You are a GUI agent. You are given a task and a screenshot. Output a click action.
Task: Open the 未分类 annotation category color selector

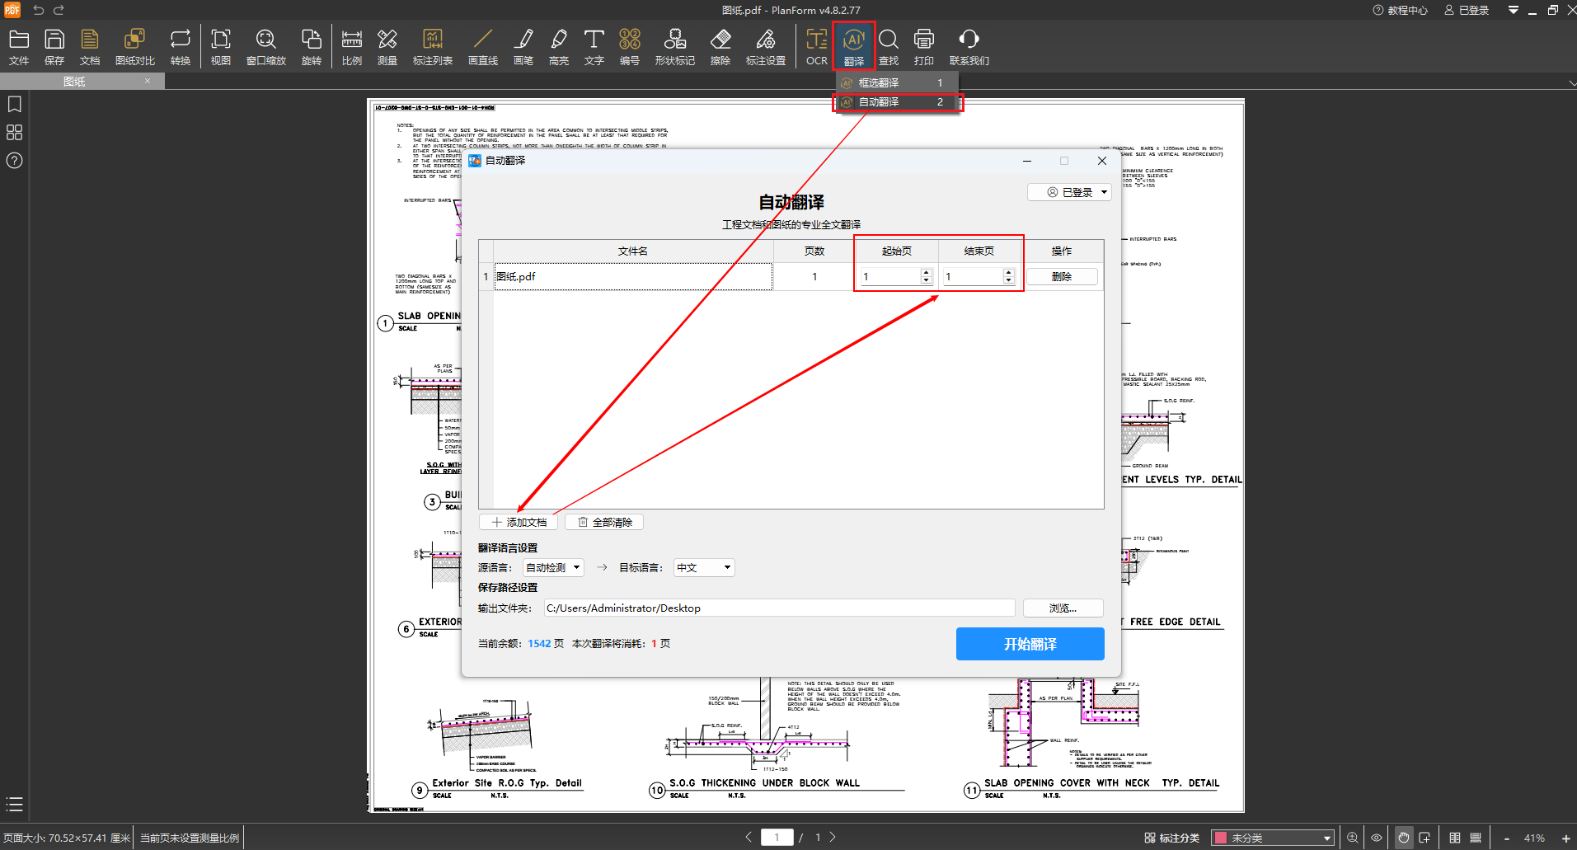(x=1273, y=838)
